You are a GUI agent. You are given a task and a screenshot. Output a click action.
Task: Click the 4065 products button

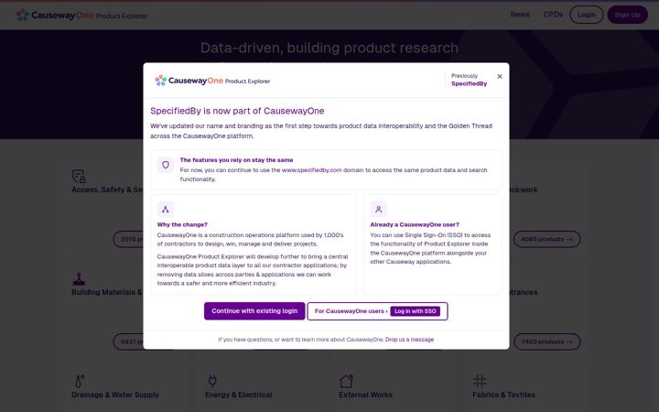546,239
